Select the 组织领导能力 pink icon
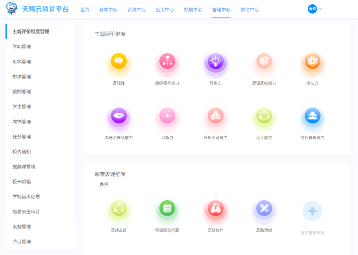Image resolution: width=358 pixels, height=255 pixels. [x=167, y=61]
